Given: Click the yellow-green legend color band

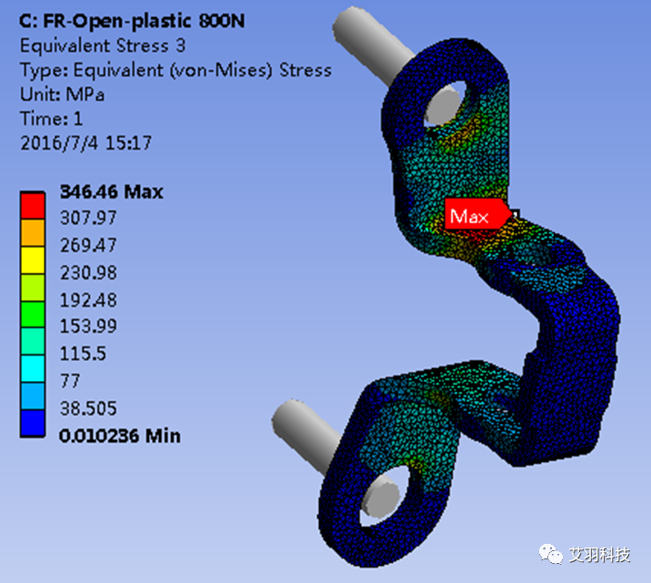Looking at the screenshot, I should [x=33, y=287].
